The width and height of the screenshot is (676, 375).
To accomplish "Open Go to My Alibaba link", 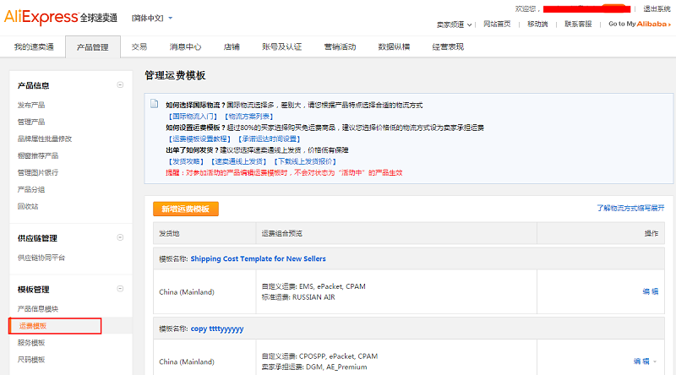I will click(640, 24).
